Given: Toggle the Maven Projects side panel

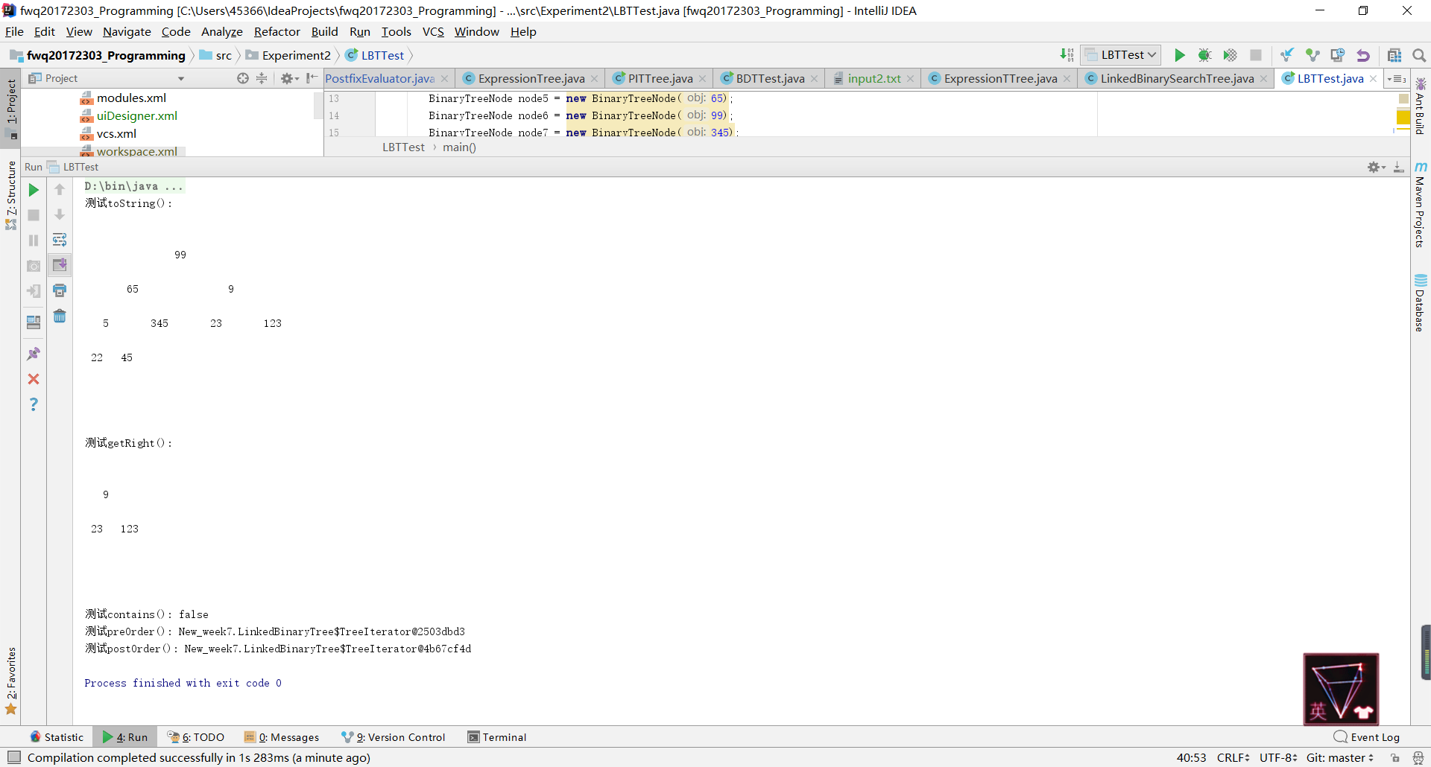Looking at the screenshot, I should (1421, 205).
